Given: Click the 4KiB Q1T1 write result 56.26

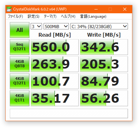Looking at the screenshot, I should tap(104, 98).
